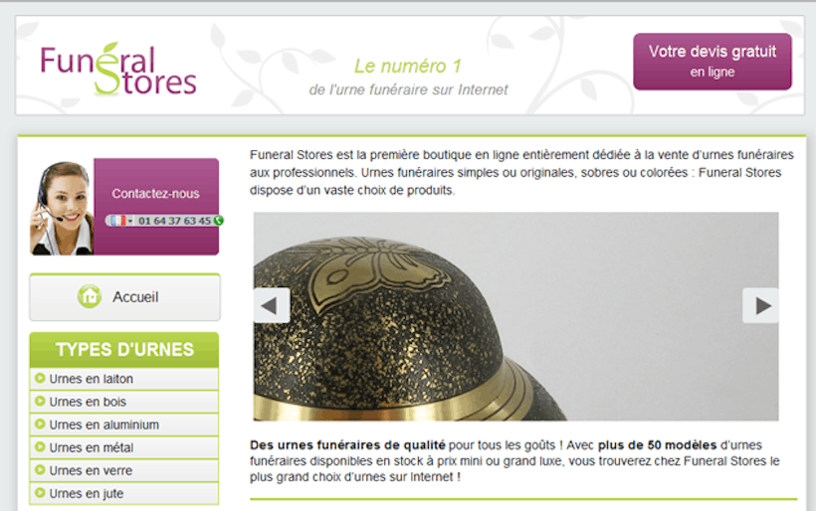This screenshot has height=511, width=816.
Task: Advance to the next slideshow image
Action: tap(761, 305)
